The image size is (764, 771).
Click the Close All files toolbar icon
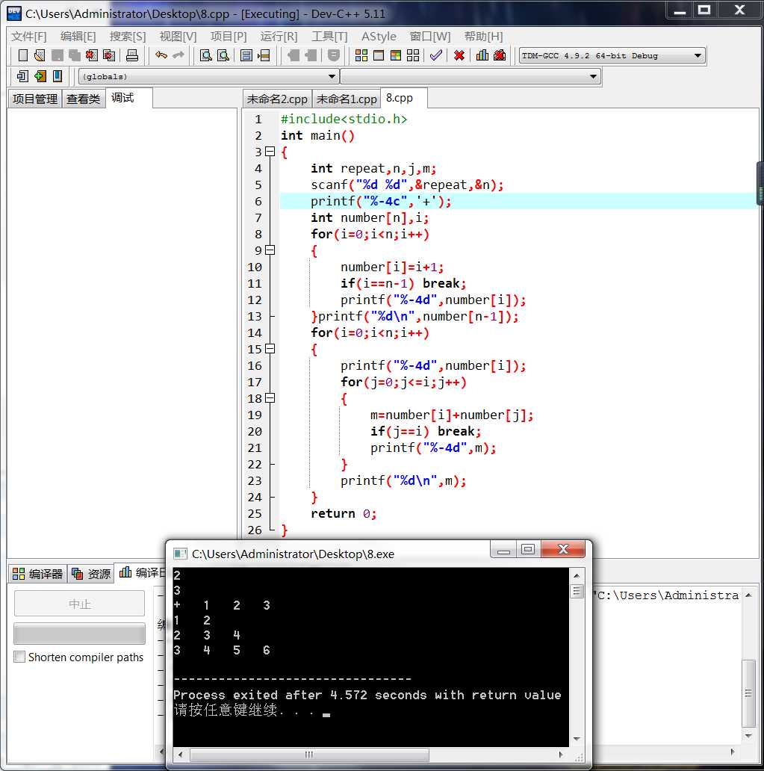tap(108, 55)
